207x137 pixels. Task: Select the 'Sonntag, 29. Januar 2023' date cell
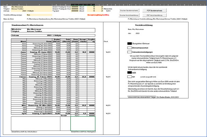pyautogui.click(x=39, y=52)
